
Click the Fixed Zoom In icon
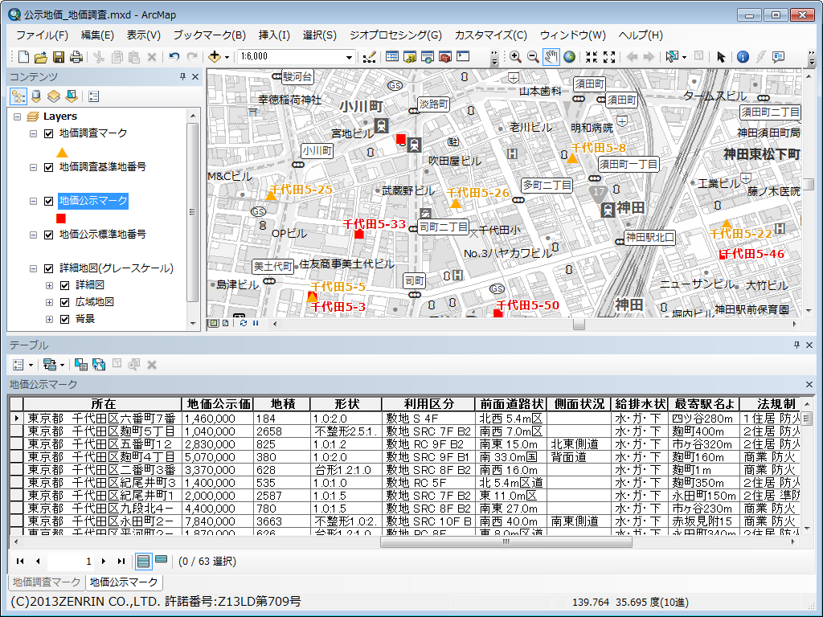[x=592, y=57]
